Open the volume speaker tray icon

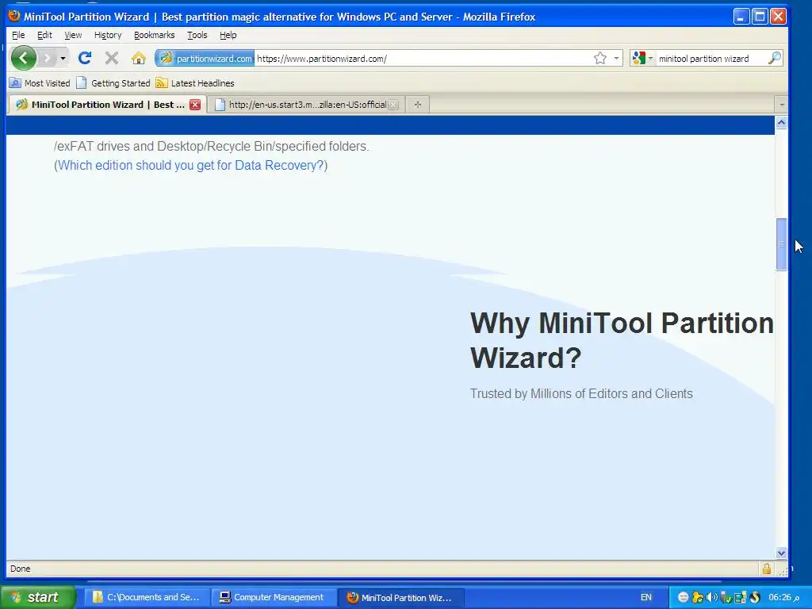(711, 597)
